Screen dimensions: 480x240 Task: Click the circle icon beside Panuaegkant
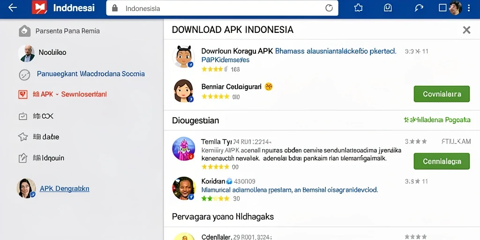24,75
